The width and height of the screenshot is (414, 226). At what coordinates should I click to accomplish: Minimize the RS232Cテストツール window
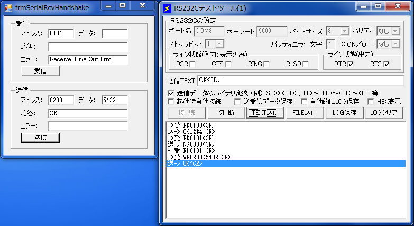[x=364, y=6]
